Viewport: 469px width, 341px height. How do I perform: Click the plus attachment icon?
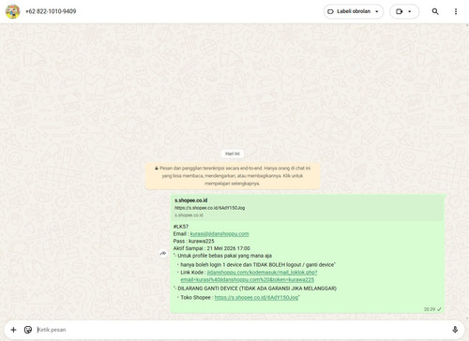(x=13, y=330)
